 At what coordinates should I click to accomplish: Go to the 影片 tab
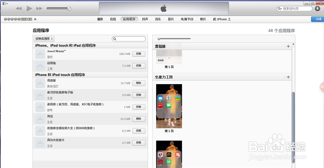point(171,19)
